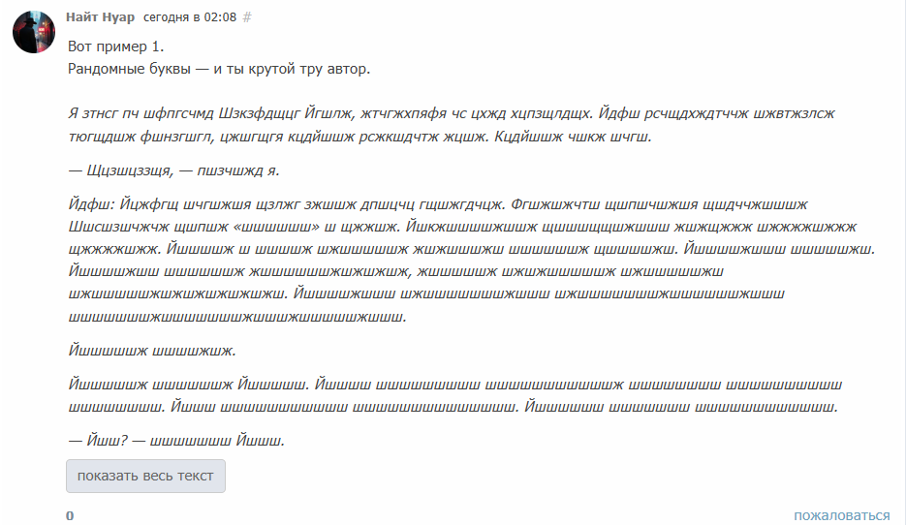The height and width of the screenshot is (525, 906).
Task: Click the line 'Вот пример 1.'
Action: pos(115,46)
